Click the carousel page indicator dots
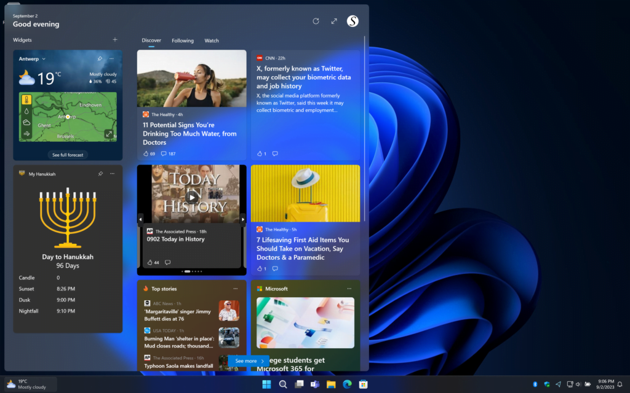This screenshot has width=630, height=393. [x=192, y=271]
